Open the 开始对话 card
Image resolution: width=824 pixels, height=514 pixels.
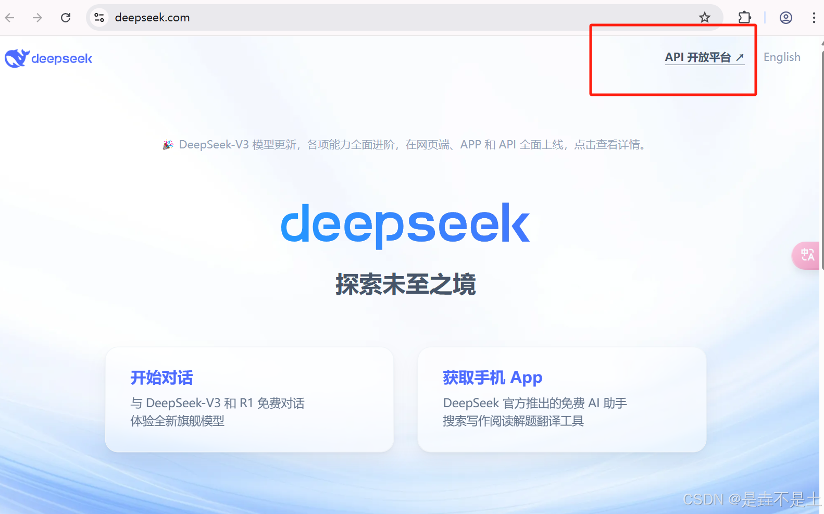[x=249, y=399]
